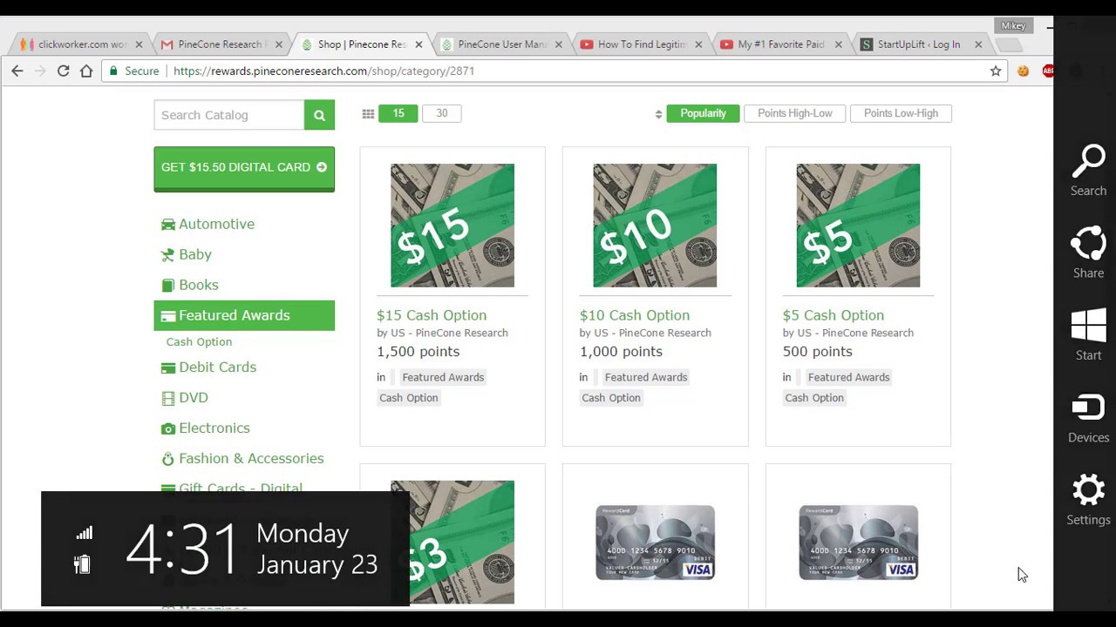Open the $10 Cash Option link
This screenshot has height=627, width=1116.
(x=635, y=315)
